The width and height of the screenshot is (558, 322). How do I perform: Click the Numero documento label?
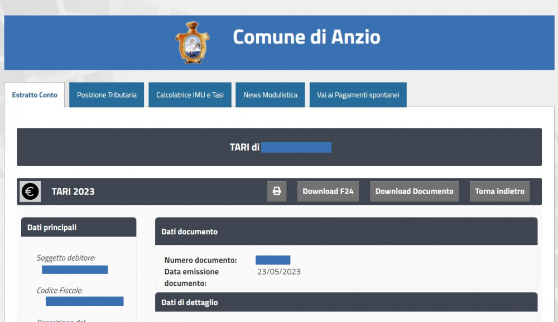click(x=200, y=260)
